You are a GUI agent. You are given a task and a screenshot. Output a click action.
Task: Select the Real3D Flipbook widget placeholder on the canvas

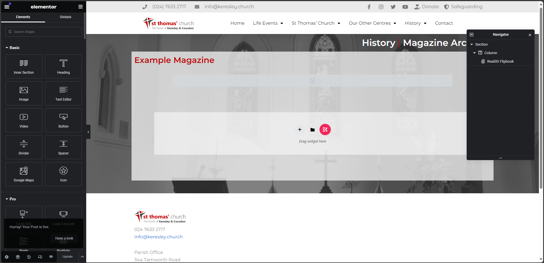click(x=312, y=80)
